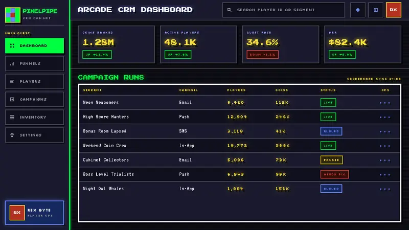Viewport: 409px width, 230px height.
Task: Sort by the Channel column header
Action: click(188, 90)
